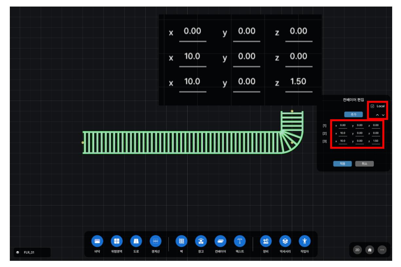Click the 취소 (cancel) button
The width and height of the screenshot is (401, 267).
364,164
